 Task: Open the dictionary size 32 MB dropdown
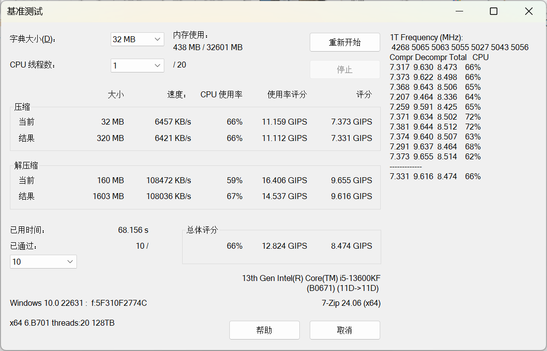click(137, 39)
